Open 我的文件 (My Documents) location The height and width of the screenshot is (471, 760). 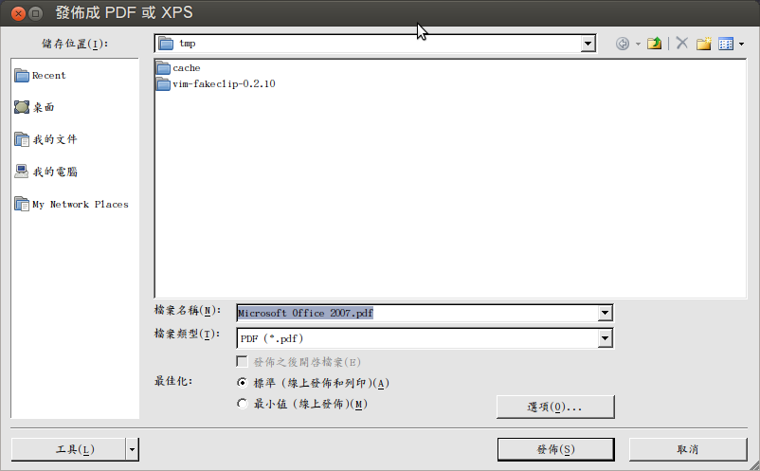coord(45,139)
